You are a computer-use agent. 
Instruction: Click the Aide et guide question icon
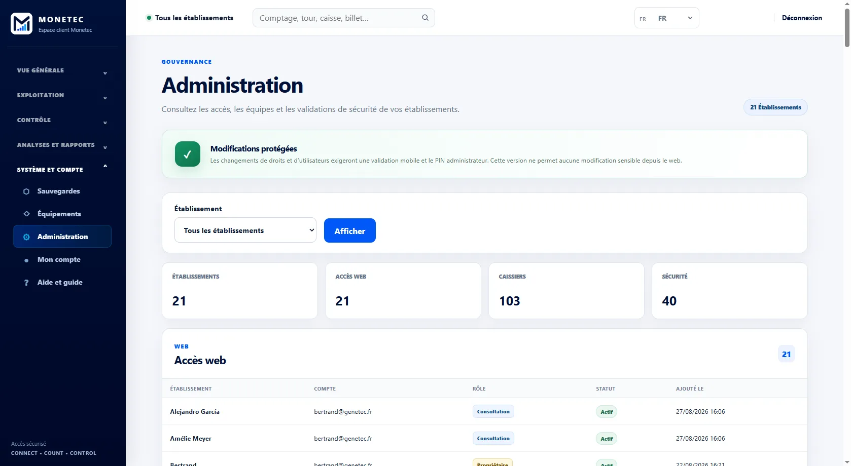point(26,283)
